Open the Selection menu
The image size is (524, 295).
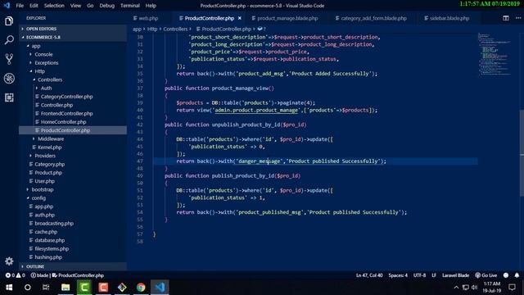point(54,6)
